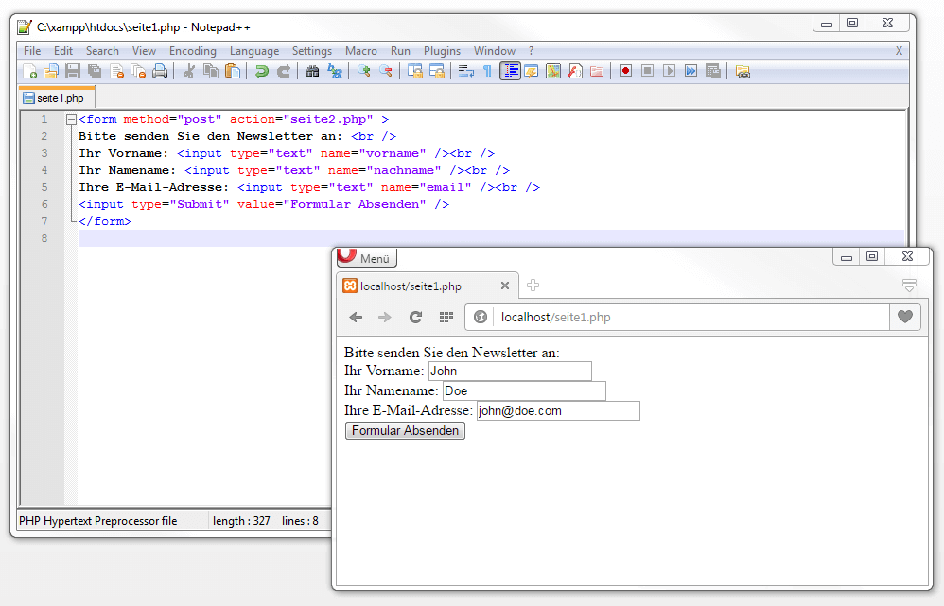
Task: Click the 'PHP Hypertext Preprocessor file' status text
Action: tap(98, 521)
